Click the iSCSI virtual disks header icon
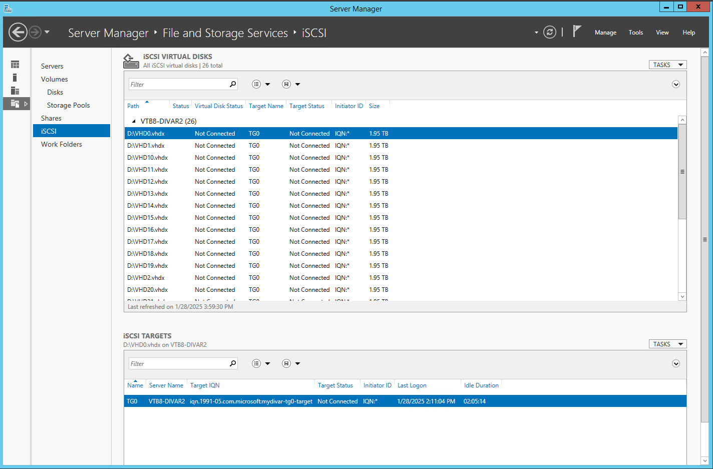Image resolution: width=713 pixels, height=469 pixels. pos(131,61)
